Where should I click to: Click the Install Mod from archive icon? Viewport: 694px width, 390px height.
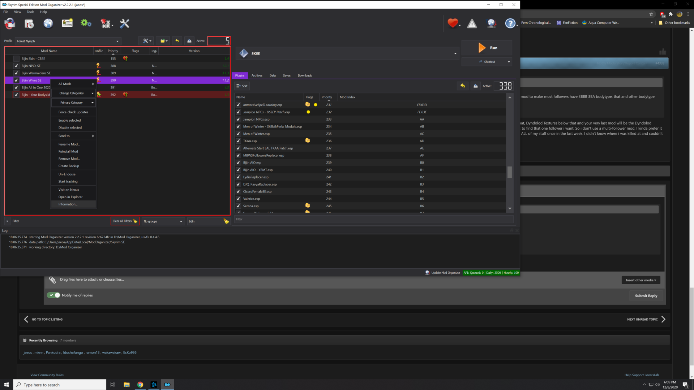point(29,23)
